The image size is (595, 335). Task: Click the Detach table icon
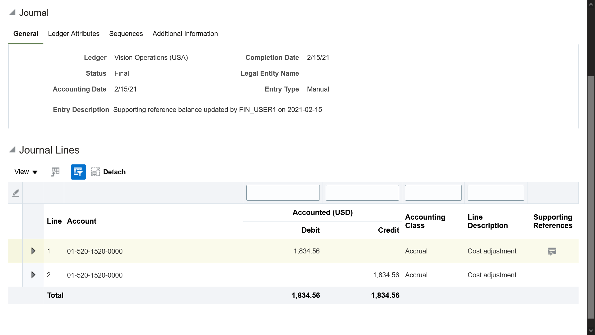pos(95,172)
